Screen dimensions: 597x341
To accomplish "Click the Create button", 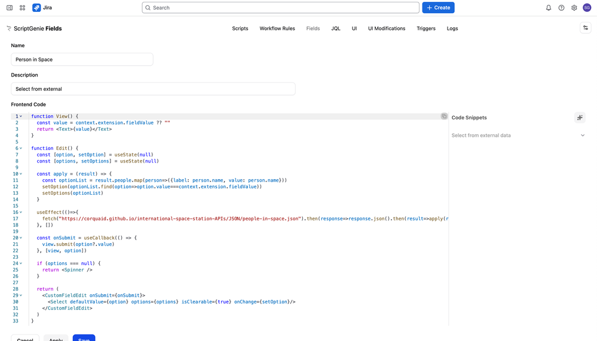I will point(438,8).
